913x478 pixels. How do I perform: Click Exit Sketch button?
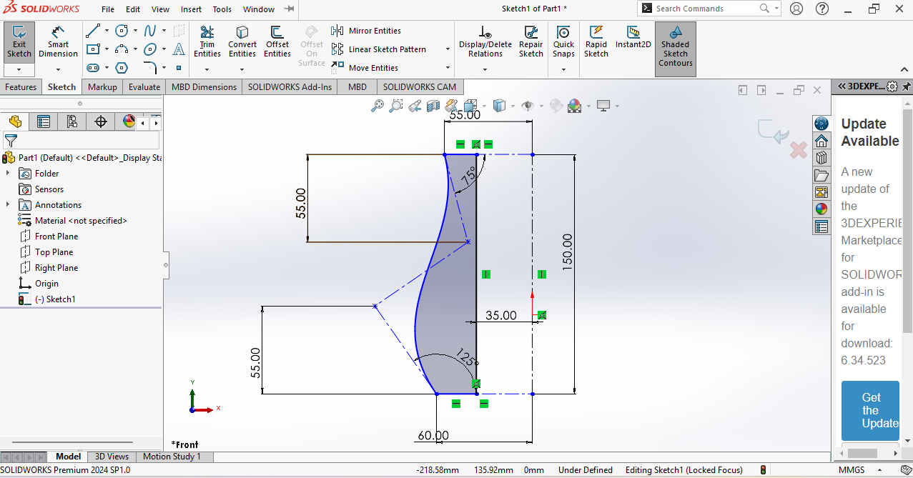[x=19, y=41]
